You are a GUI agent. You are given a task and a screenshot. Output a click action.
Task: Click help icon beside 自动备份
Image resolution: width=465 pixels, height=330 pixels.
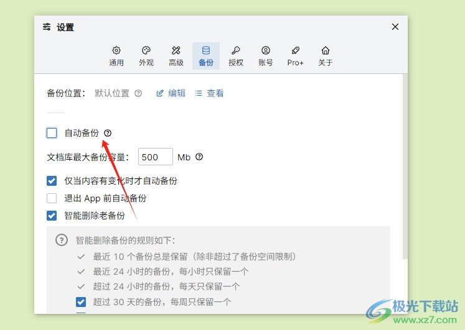pos(108,133)
